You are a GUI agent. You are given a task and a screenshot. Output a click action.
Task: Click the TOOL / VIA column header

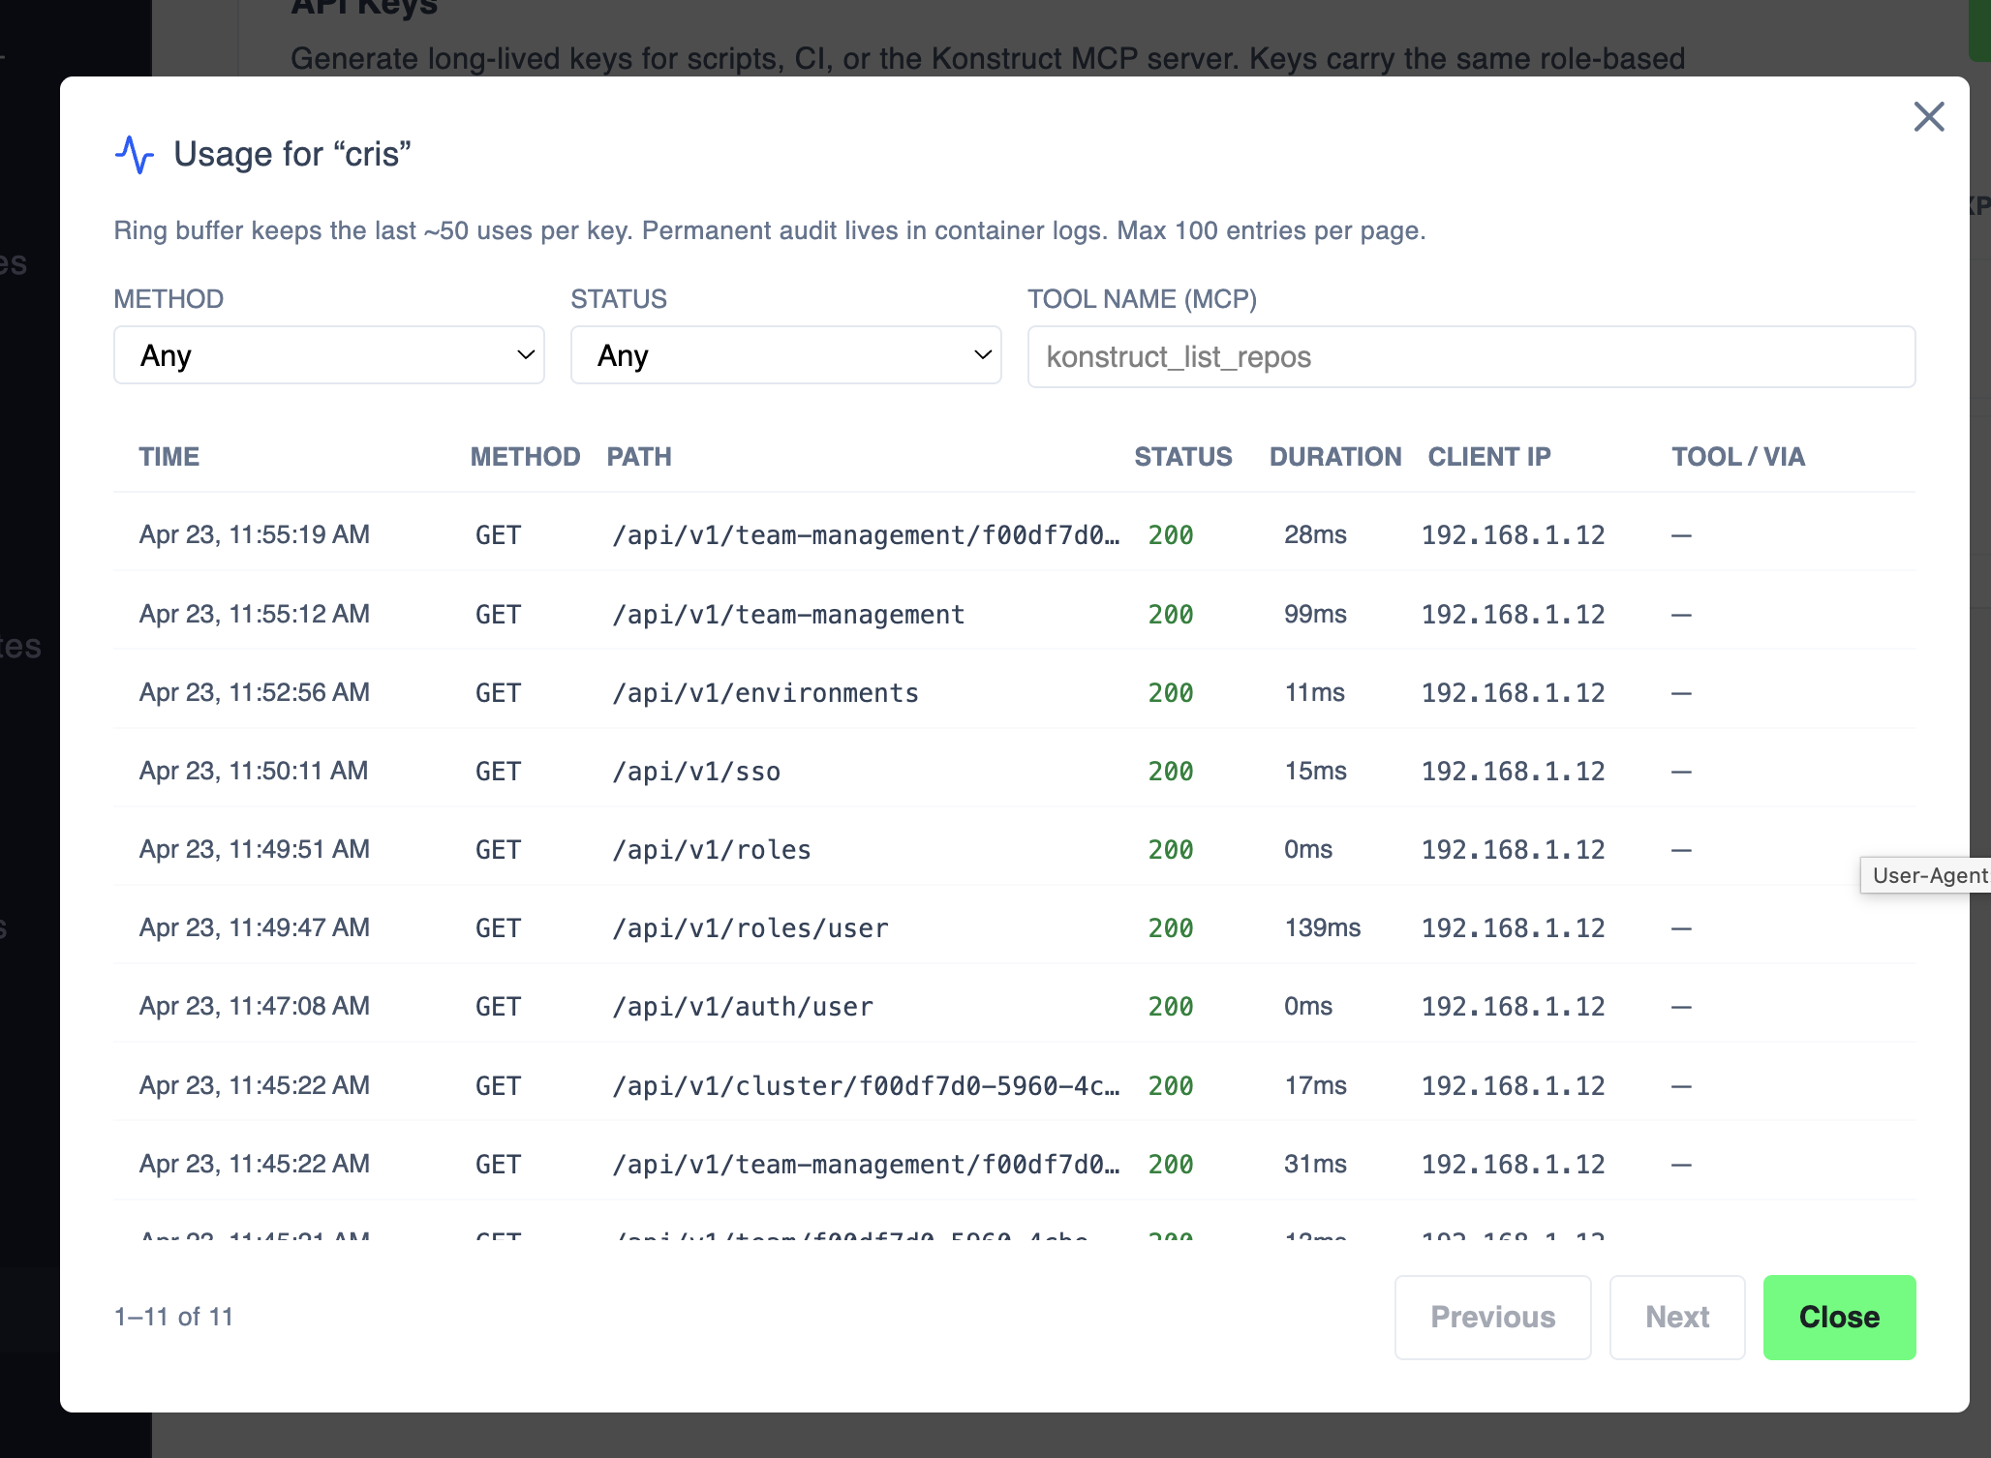coord(1738,457)
